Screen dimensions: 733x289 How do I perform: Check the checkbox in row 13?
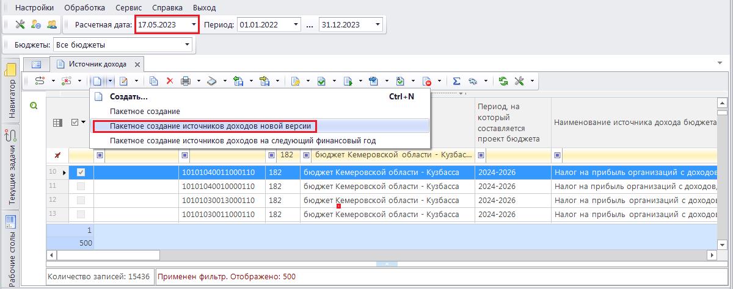(81, 214)
